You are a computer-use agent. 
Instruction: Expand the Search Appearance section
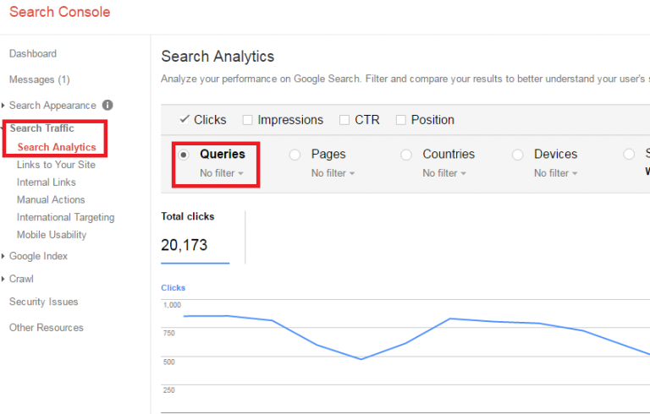tap(52, 106)
